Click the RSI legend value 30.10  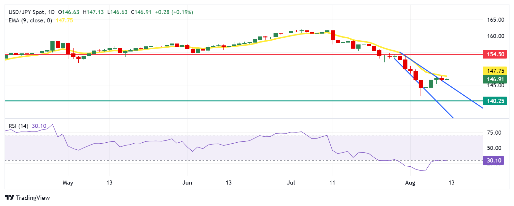click(x=39, y=126)
